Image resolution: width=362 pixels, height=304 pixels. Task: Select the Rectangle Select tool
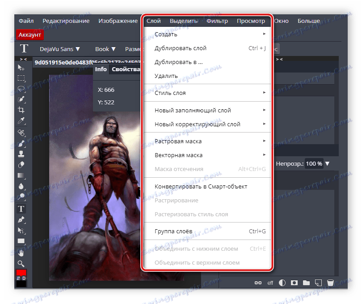click(x=21, y=78)
